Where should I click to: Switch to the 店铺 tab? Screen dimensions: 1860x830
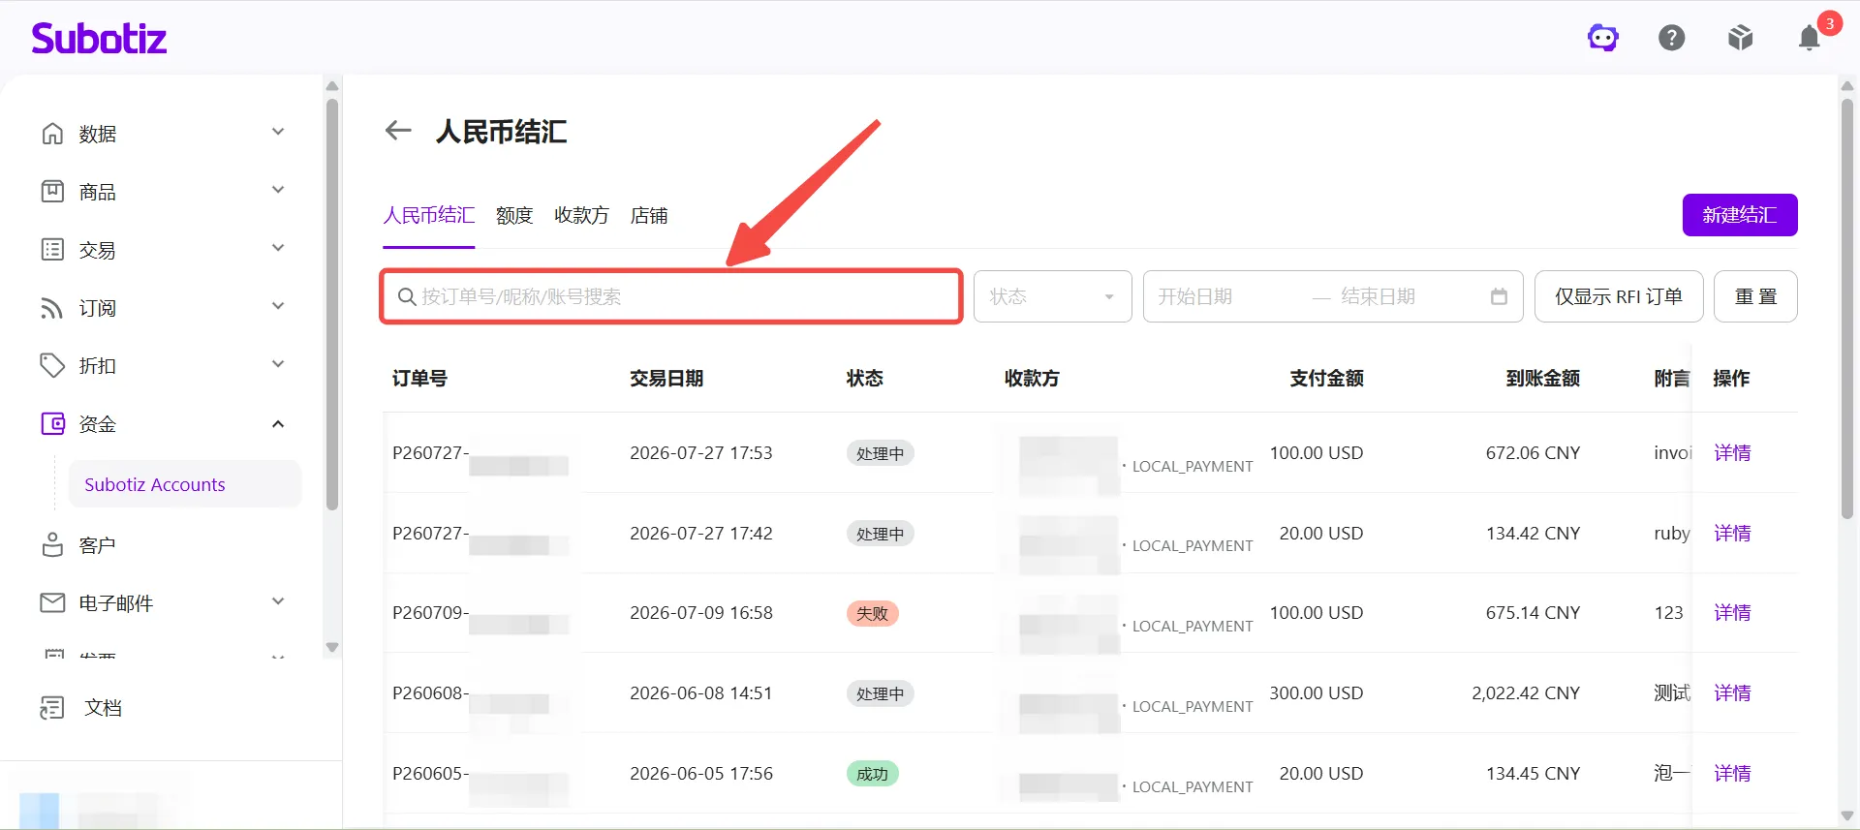(649, 215)
